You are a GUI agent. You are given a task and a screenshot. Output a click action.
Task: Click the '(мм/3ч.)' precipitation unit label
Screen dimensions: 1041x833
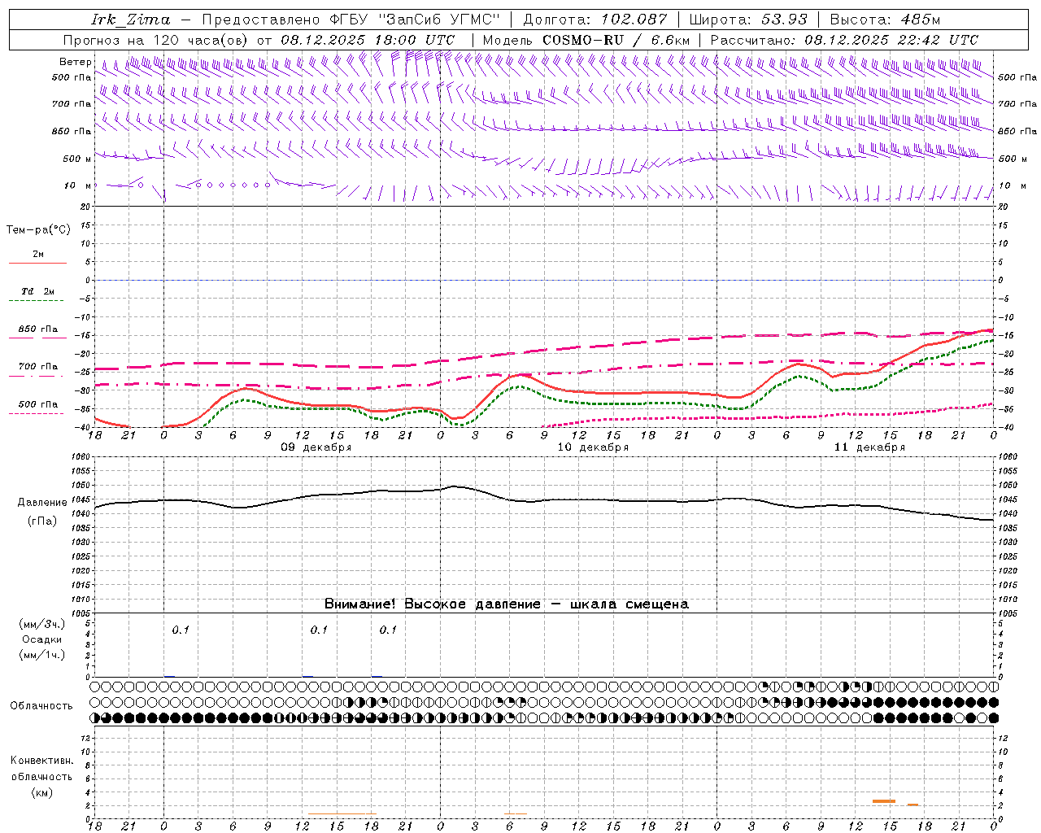pos(42,624)
